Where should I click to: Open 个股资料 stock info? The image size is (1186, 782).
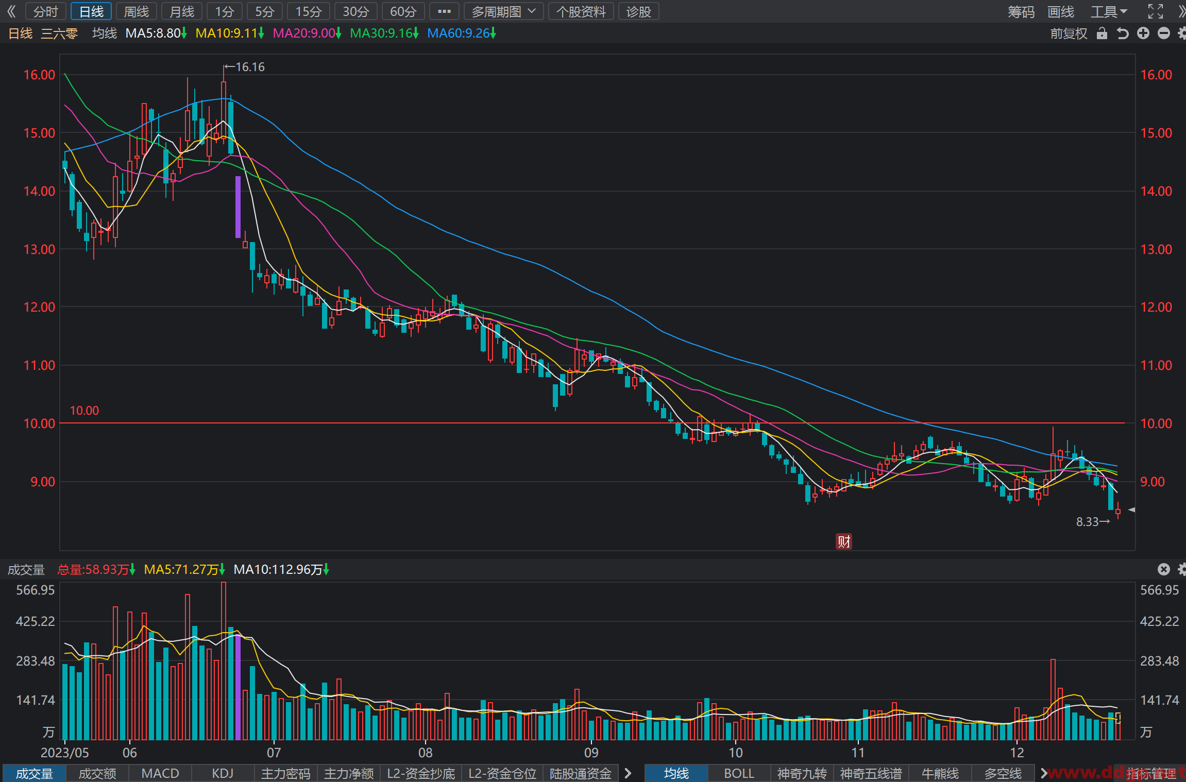(581, 11)
